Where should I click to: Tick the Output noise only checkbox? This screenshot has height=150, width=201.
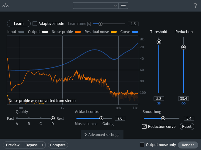pos(142,145)
